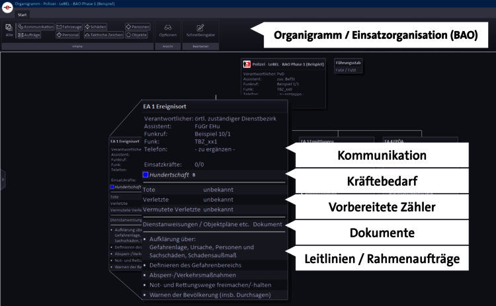Open Optionen in the Ansicht group
Image resolution: width=496 pixels, height=306 pixels.
coord(168,30)
